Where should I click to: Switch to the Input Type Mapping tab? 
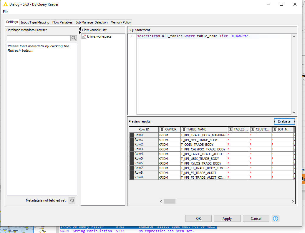click(35, 22)
